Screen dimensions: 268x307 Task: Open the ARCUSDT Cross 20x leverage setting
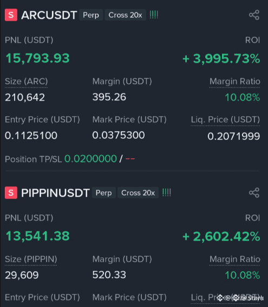[125, 15]
